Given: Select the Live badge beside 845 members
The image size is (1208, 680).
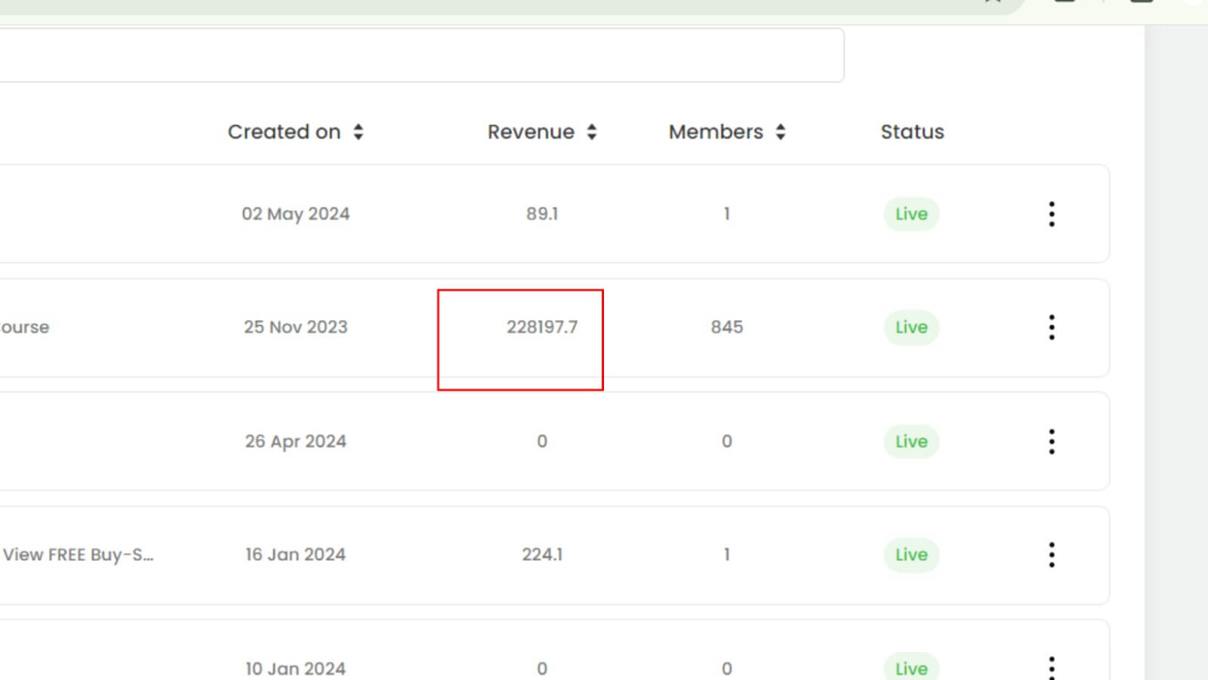Looking at the screenshot, I should (911, 328).
